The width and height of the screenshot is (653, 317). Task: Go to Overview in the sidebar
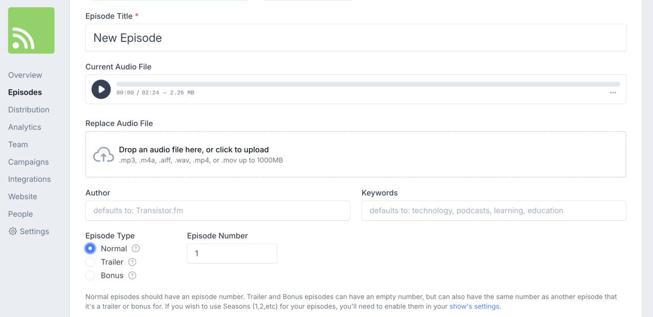pyautogui.click(x=25, y=75)
